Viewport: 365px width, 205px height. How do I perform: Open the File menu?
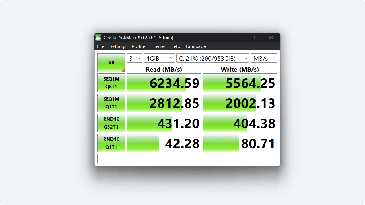click(100, 46)
